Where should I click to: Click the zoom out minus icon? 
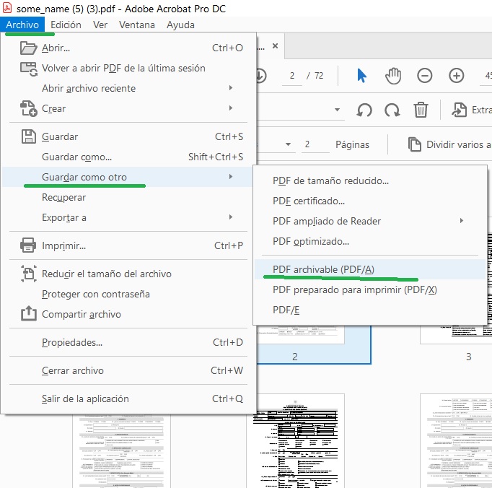424,76
